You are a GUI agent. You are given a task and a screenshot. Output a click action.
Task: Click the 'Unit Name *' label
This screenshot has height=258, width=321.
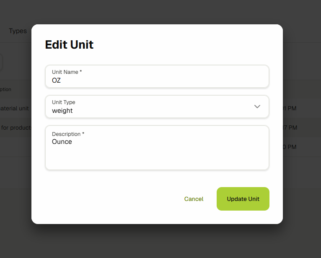pyautogui.click(x=67, y=72)
